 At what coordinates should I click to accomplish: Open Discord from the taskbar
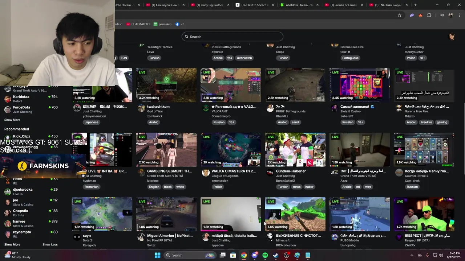point(255,255)
